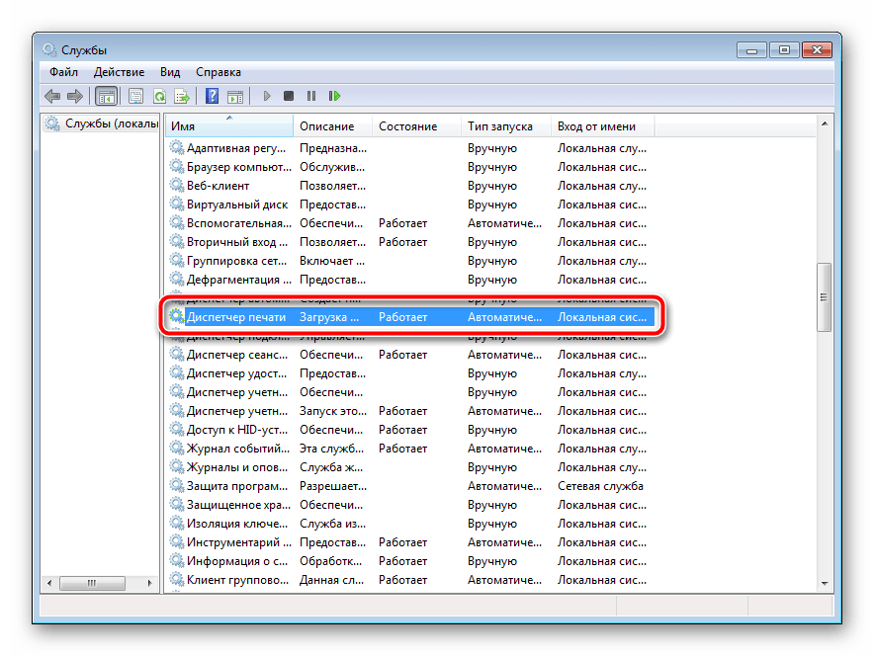Open the Действие menu
874x656 pixels.
coord(119,71)
